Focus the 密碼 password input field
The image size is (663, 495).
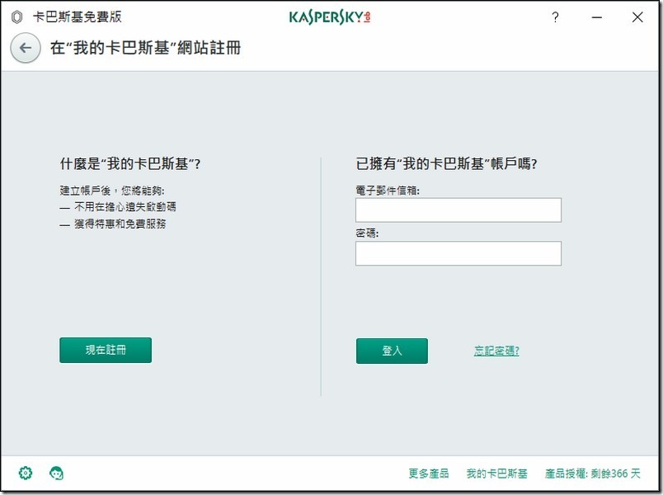click(x=458, y=253)
